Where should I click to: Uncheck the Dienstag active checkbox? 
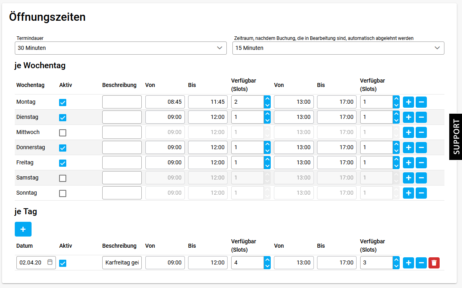click(x=62, y=118)
